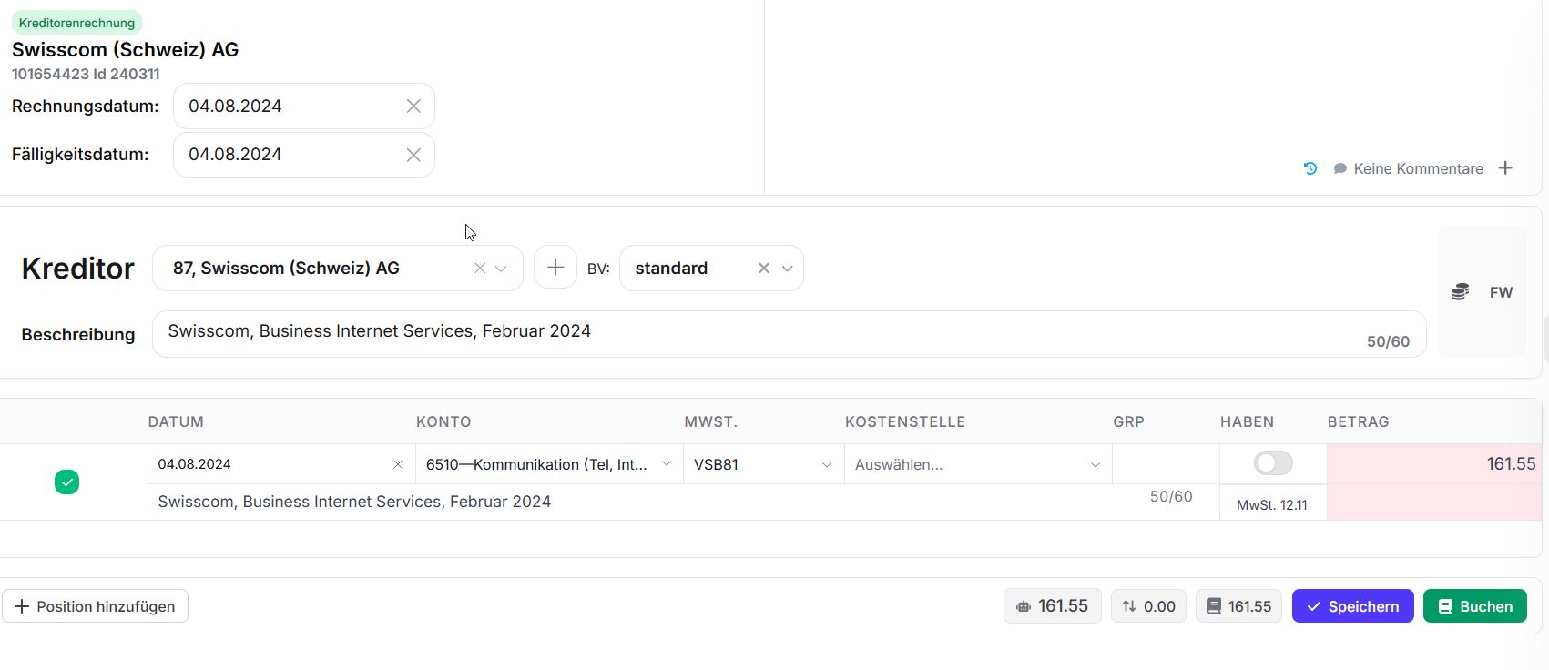Screen dimensions: 1549x670
Task: Clear the Rechnungsdatum date field
Action: [x=413, y=107]
